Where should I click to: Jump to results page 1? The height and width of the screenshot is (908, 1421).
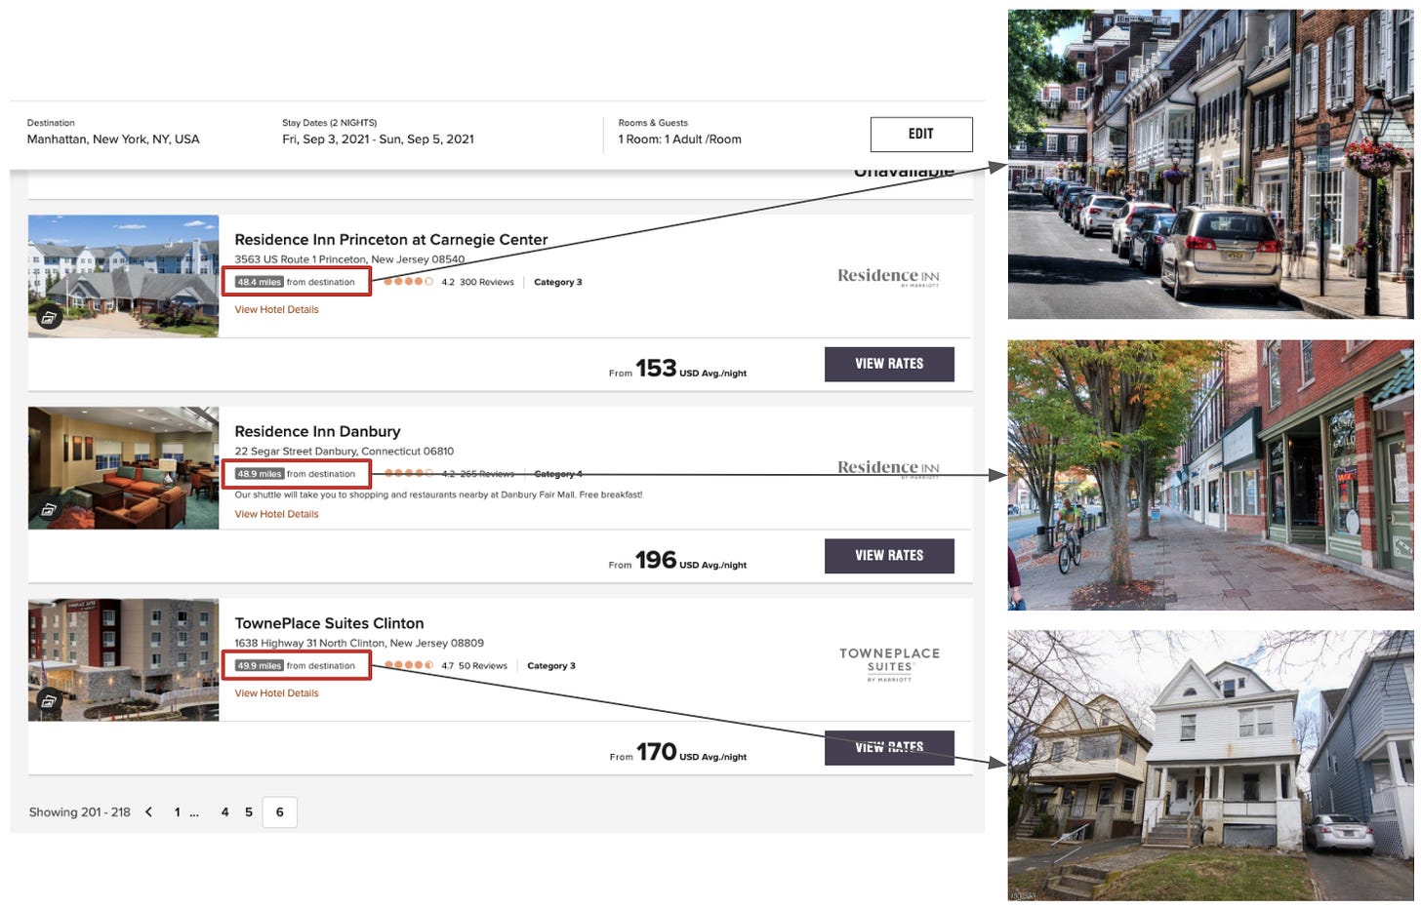(x=177, y=812)
